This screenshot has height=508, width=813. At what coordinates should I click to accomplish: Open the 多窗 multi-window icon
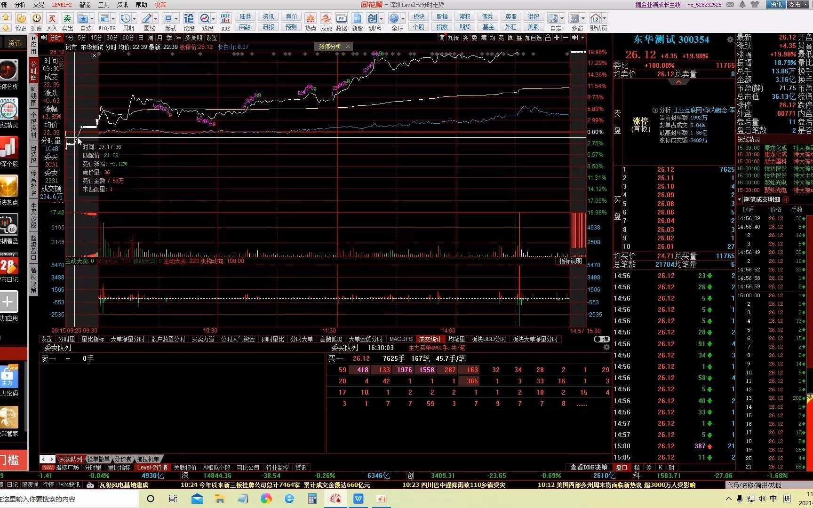(574, 19)
